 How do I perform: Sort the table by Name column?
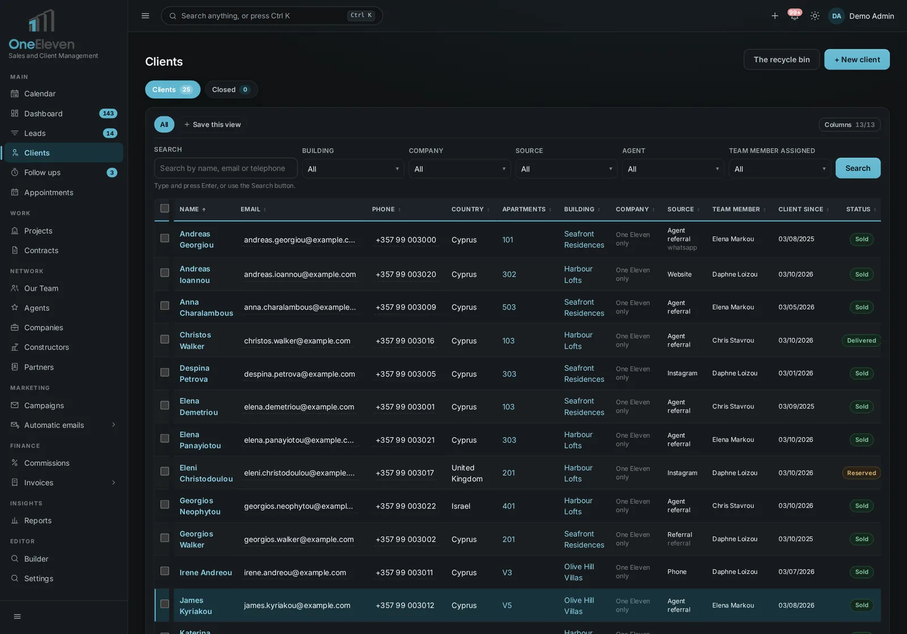pos(193,209)
